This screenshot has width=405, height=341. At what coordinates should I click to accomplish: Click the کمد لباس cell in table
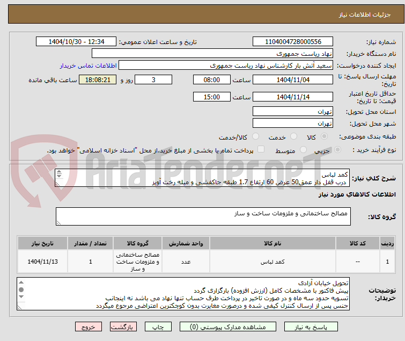273,262
